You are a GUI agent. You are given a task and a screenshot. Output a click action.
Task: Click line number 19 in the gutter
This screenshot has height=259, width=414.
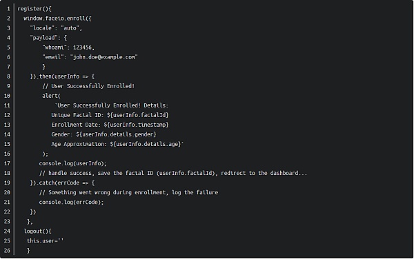[7, 183]
